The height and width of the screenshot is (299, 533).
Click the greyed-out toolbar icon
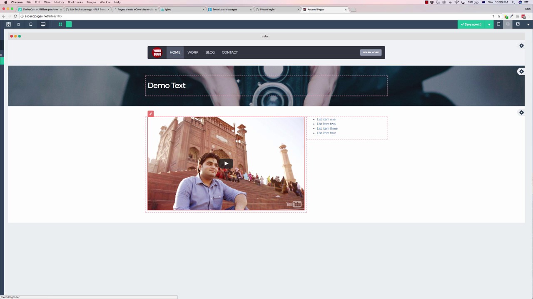508,24
